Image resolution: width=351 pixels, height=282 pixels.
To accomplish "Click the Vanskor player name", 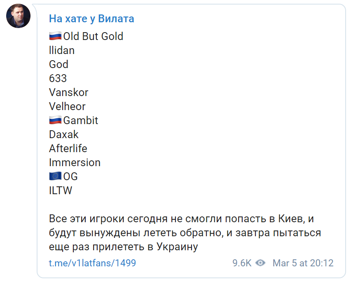I will (68, 92).
